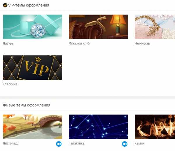
Task: Click the Галактика theme name text
Action: point(76,143)
